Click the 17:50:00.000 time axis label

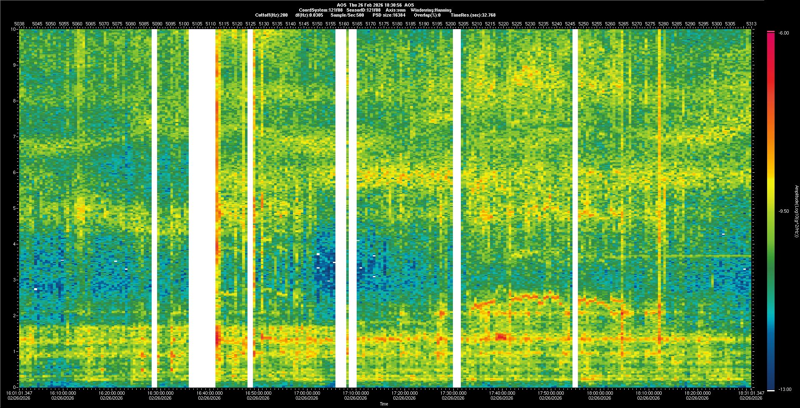click(551, 393)
